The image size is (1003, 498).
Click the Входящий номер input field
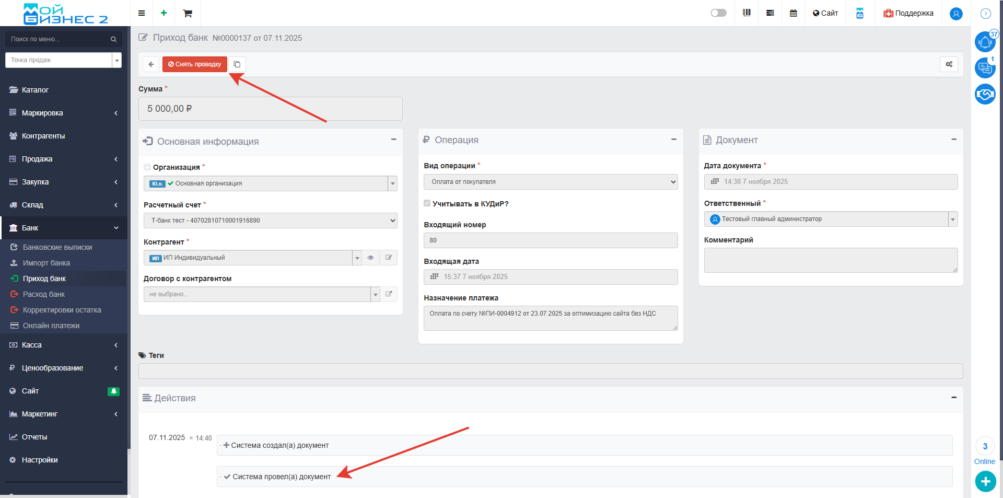coord(551,240)
